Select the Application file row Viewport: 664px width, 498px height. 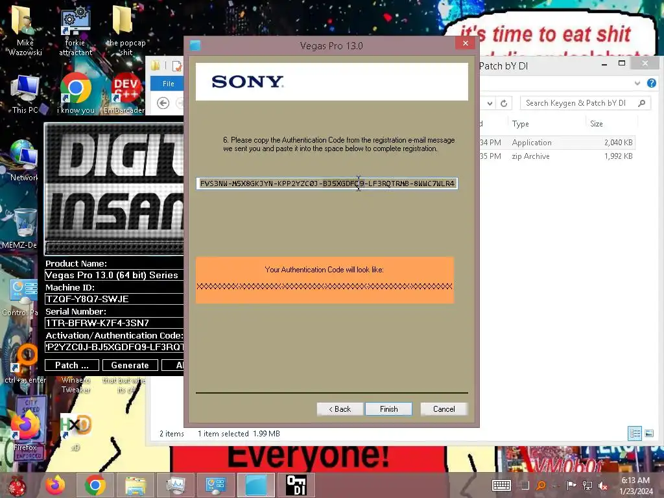557,142
